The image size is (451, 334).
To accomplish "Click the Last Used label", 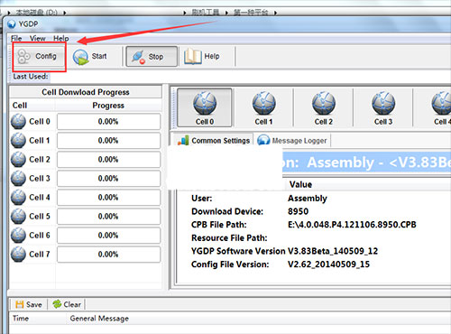I will pyautogui.click(x=31, y=77).
